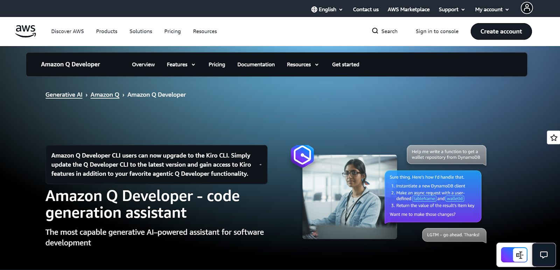This screenshot has width=560, height=270.
Task: Select the Overview tab
Action: click(143, 64)
